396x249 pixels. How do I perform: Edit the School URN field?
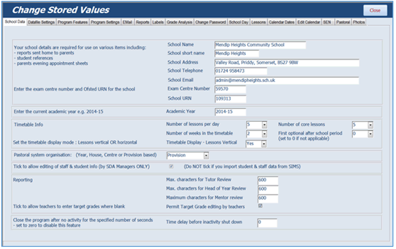coord(231,99)
